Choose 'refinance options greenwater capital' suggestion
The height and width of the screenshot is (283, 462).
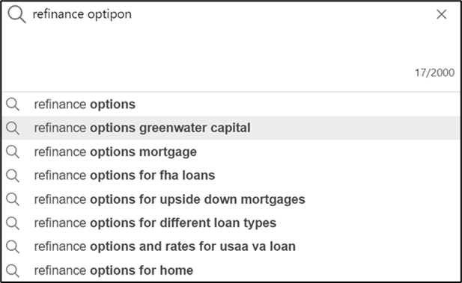[231, 128]
